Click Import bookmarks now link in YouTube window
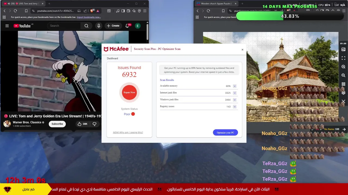The height and width of the screenshot is (195, 348). click(x=89, y=17)
